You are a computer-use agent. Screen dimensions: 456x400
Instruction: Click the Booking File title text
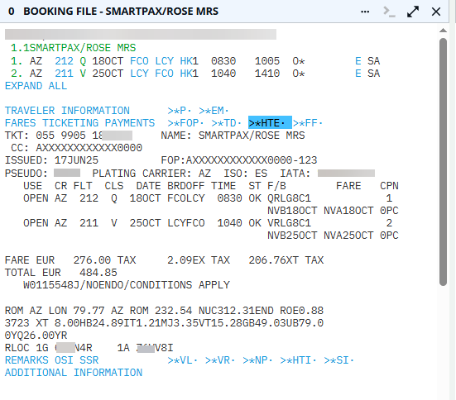point(121,12)
